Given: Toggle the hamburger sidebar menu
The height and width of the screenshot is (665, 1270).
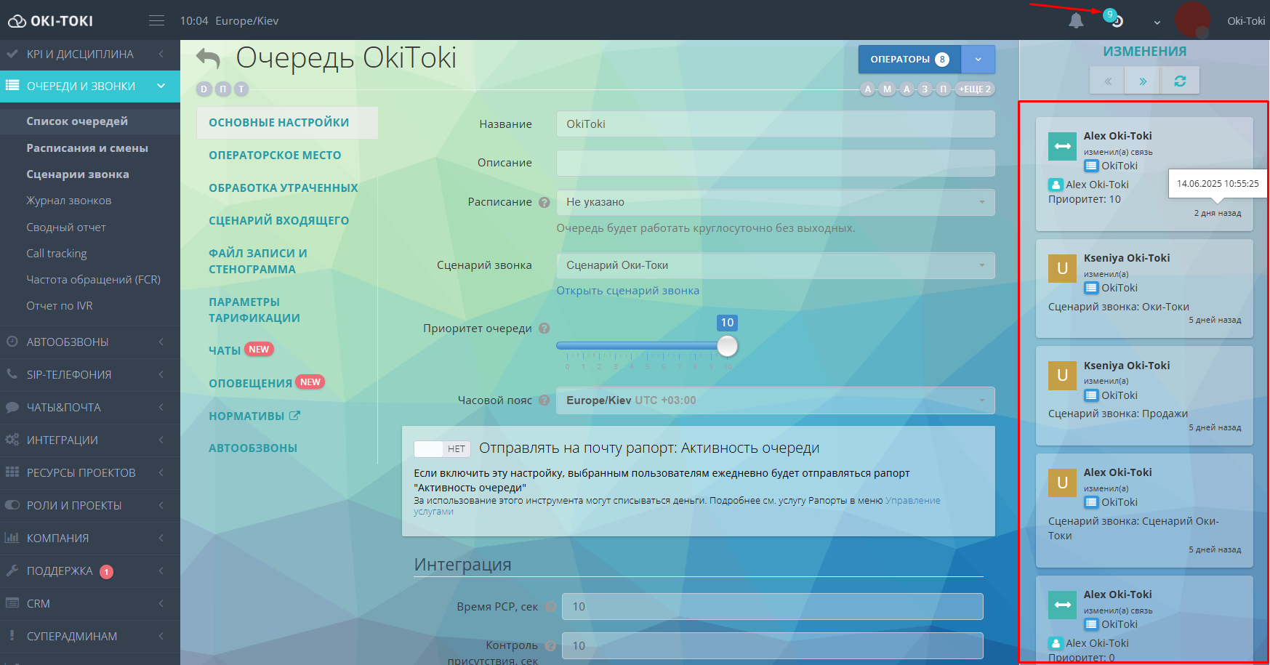Looking at the screenshot, I should point(156,21).
